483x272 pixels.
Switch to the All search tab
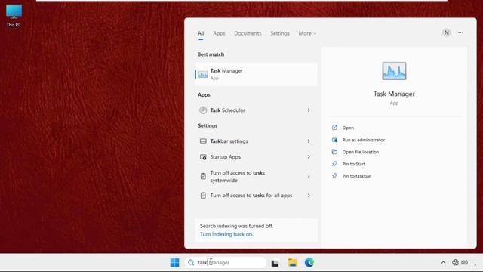click(201, 33)
